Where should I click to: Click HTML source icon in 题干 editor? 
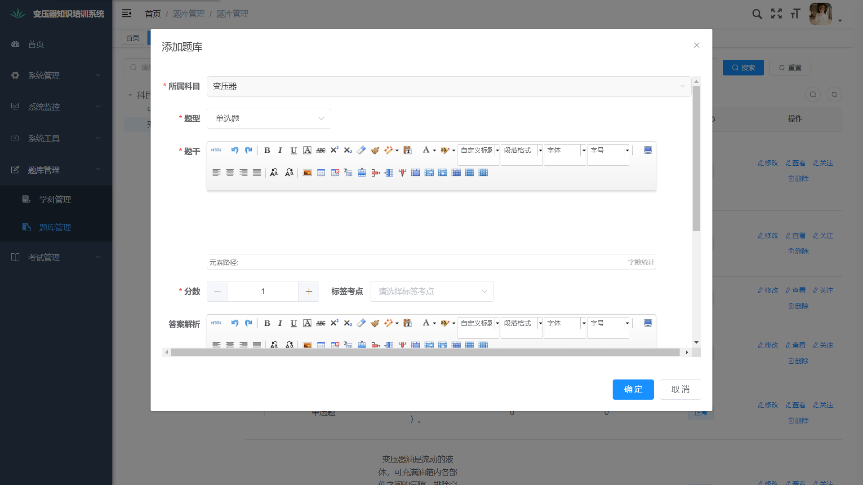click(216, 150)
